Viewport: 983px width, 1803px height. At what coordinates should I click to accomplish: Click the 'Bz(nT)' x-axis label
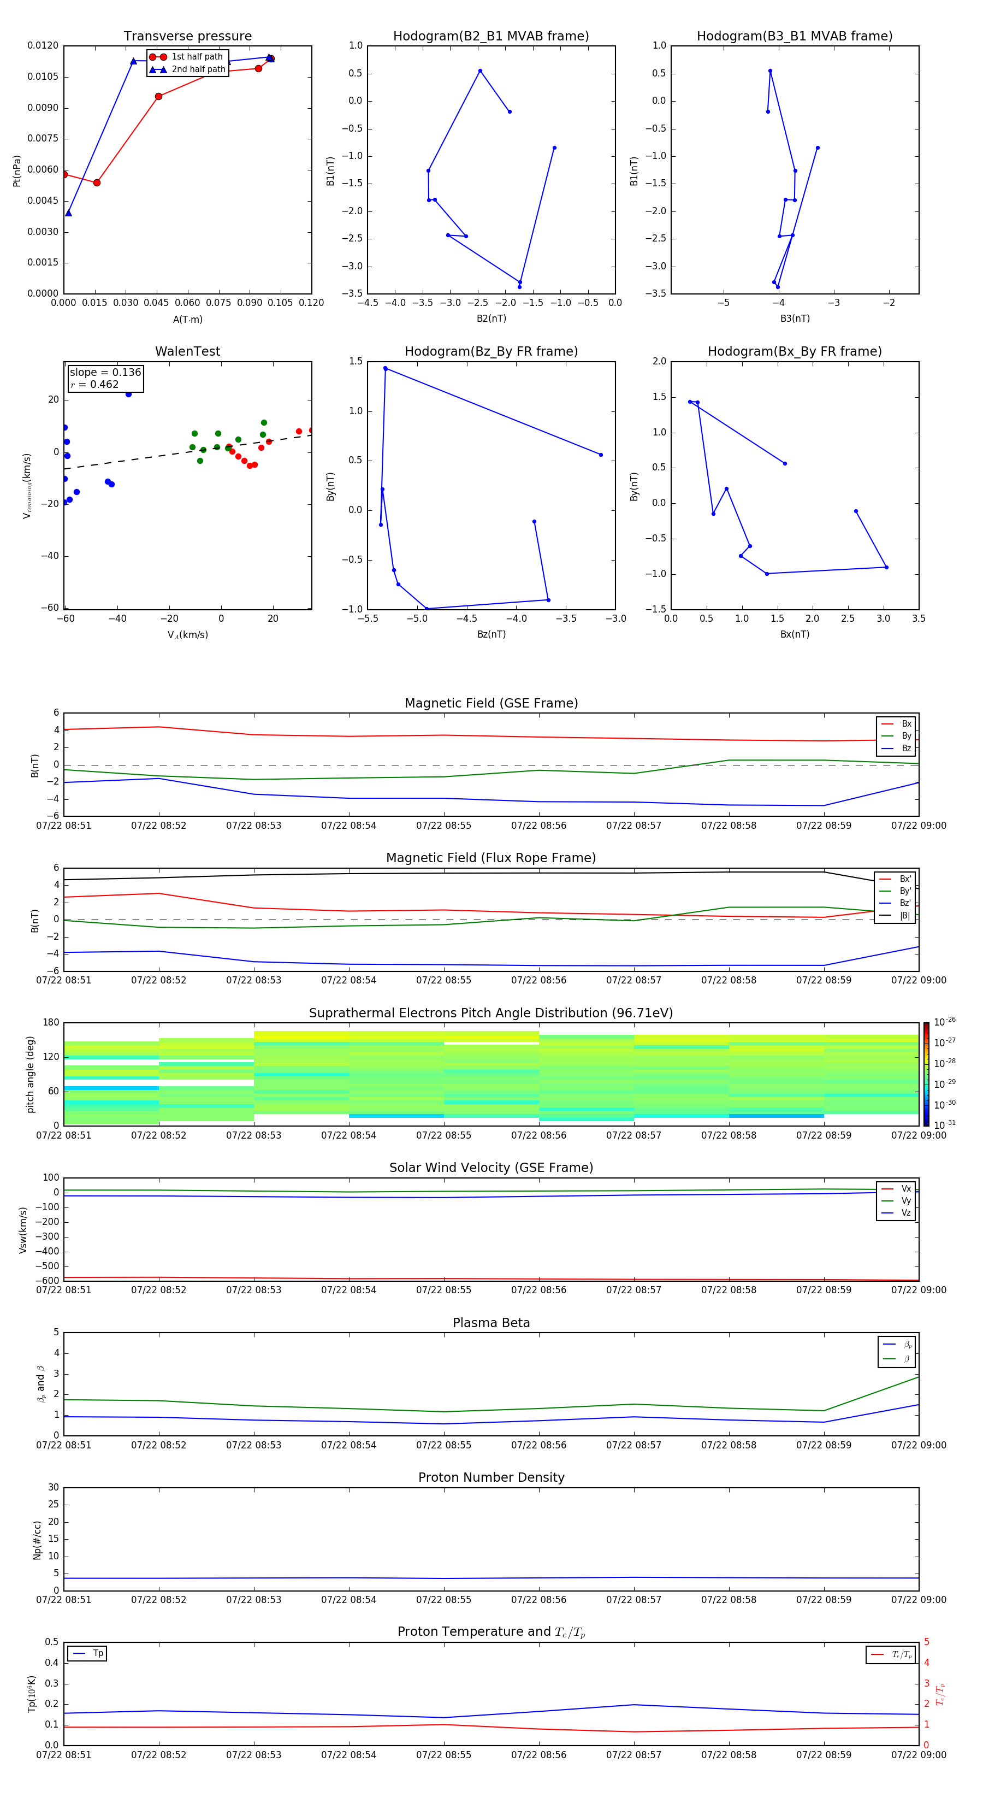pos(491,634)
